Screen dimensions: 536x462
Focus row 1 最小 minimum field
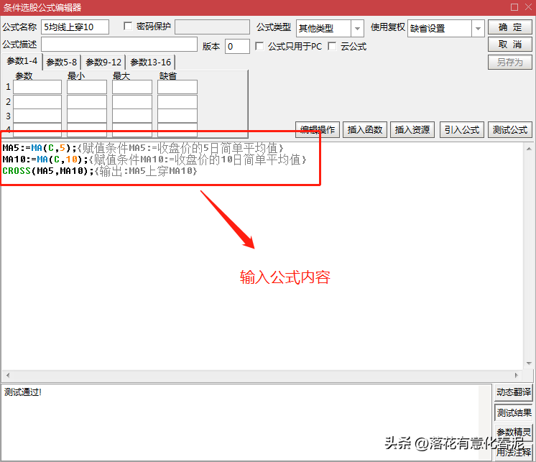point(87,87)
